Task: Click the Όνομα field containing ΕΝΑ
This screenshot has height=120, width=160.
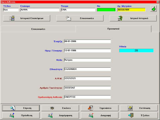Action: tap(78, 10)
